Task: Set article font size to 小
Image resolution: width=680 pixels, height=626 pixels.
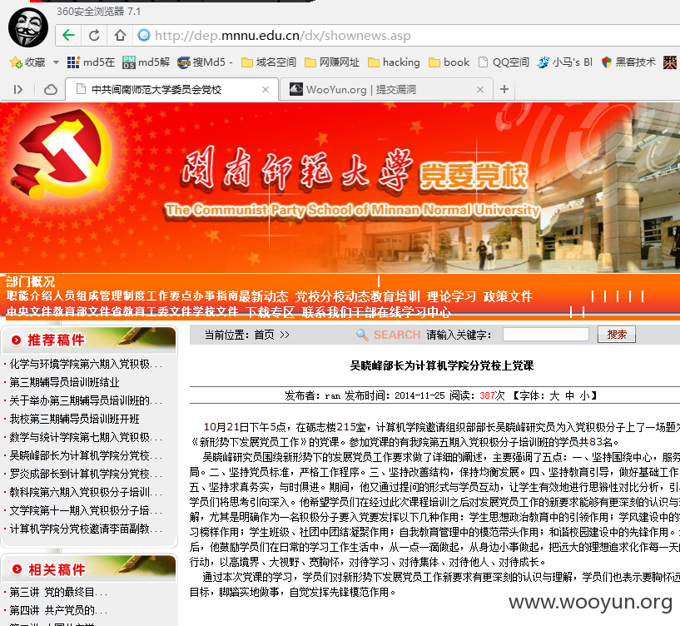Action: click(x=584, y=395)
